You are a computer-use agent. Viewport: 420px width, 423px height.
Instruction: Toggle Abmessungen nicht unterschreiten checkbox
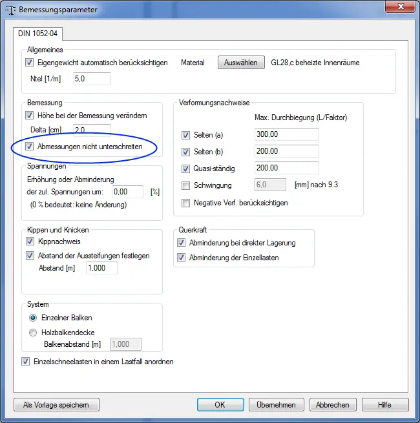[30, 147]
